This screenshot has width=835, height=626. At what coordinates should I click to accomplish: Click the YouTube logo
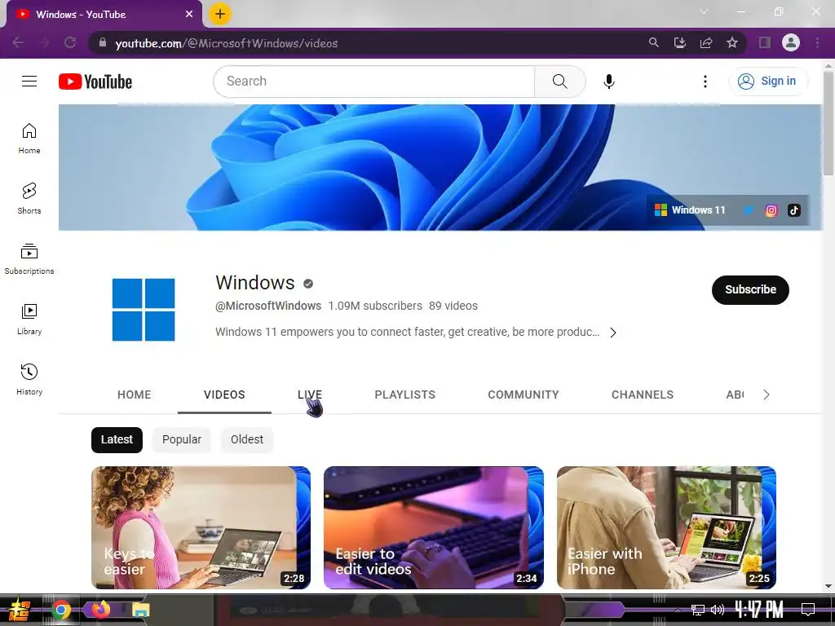[95, 82]
